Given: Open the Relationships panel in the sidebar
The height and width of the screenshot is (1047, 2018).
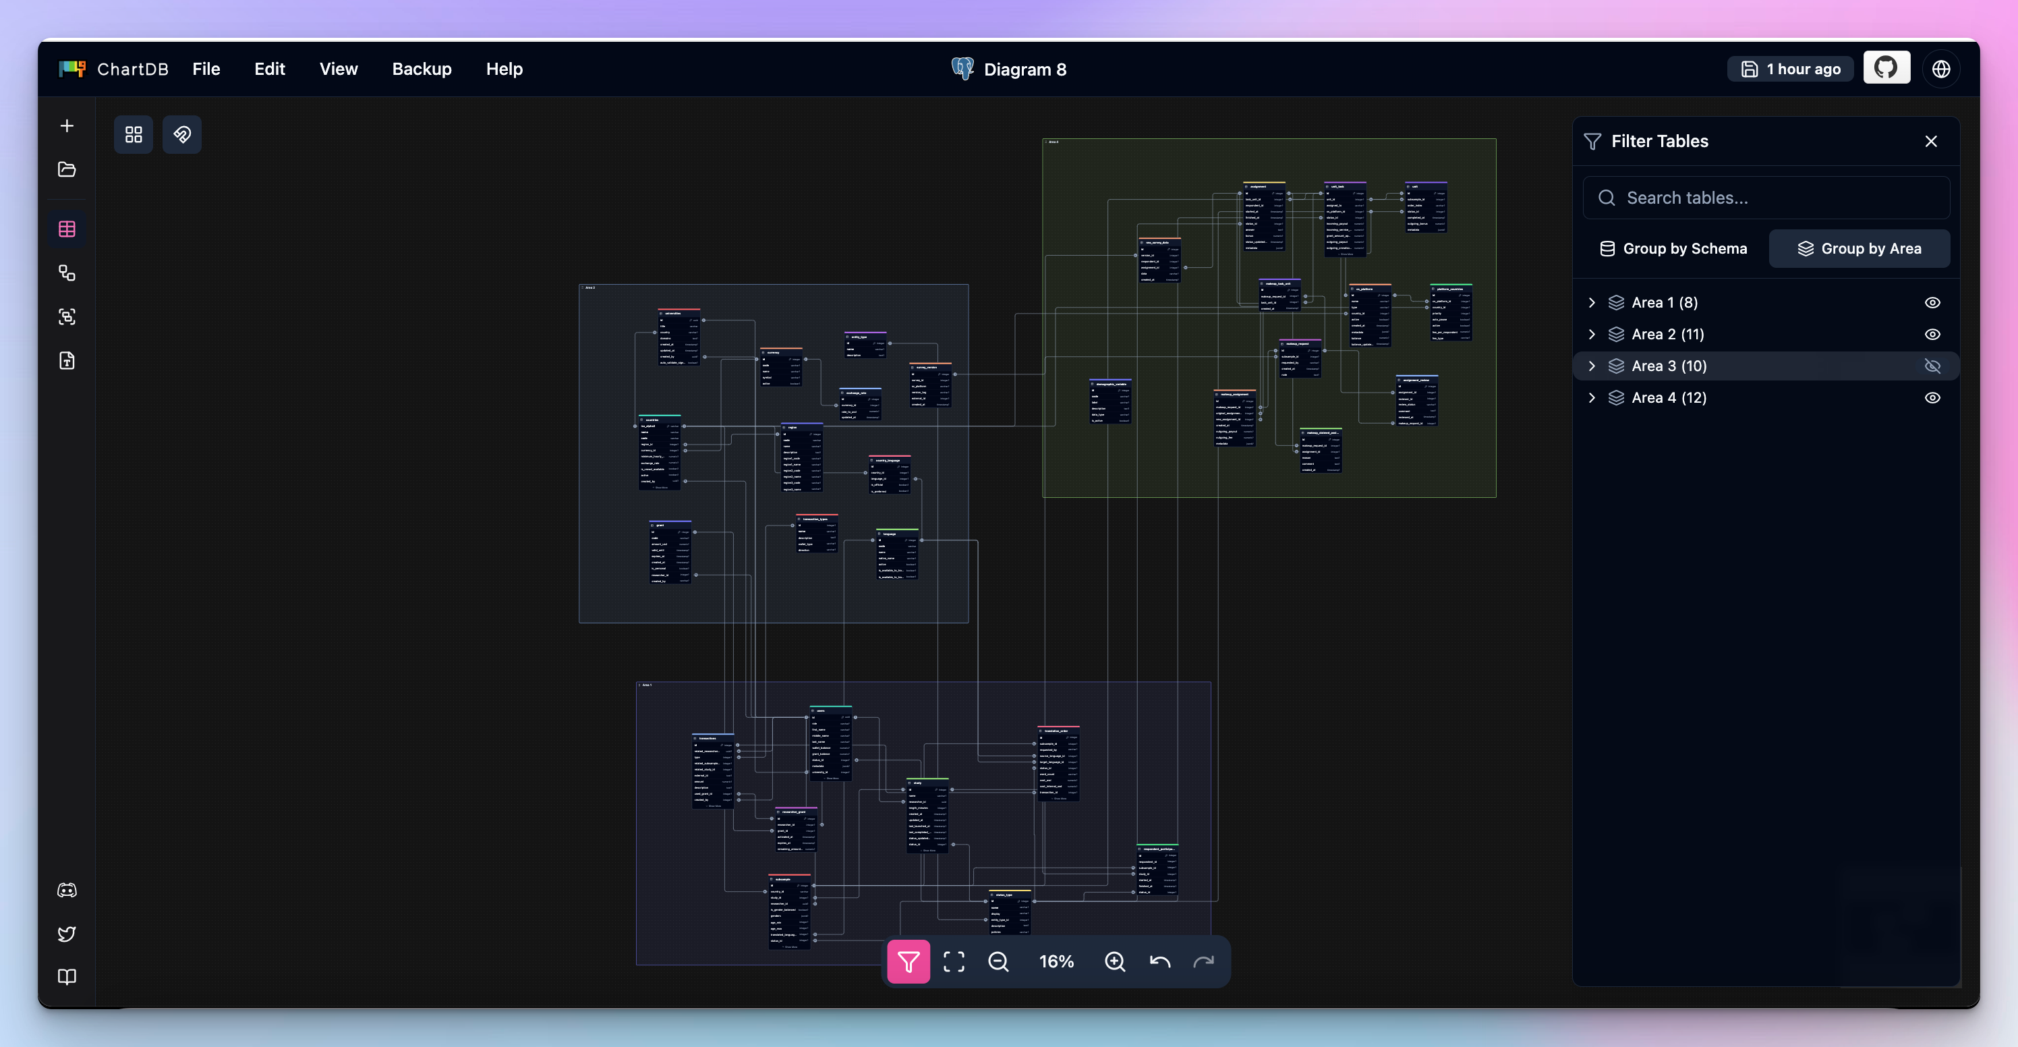Looking at the screenshot, I should [67, 273].
